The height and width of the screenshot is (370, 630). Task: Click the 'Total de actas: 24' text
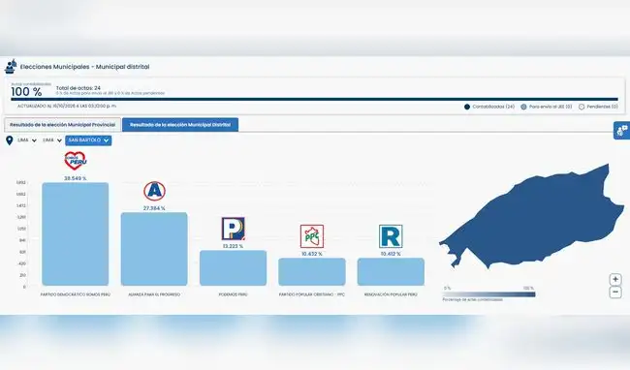click(x=78, y=88)
